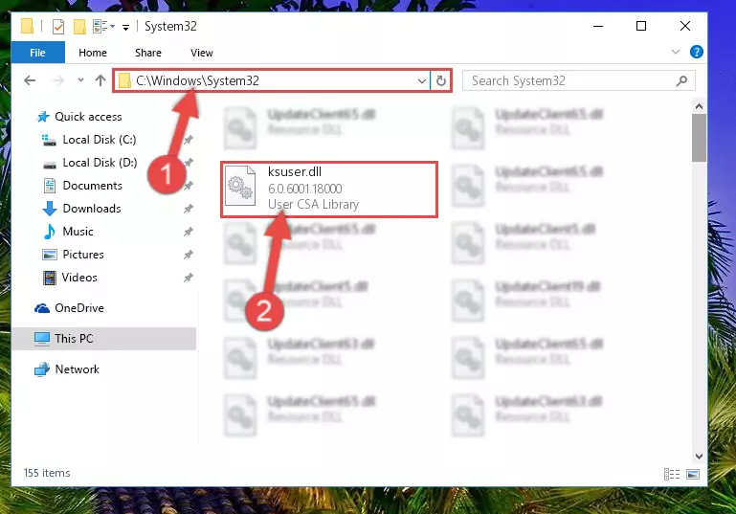
Task: Click the vertical scrollbar thumb
Action: (x=699, y=138)
